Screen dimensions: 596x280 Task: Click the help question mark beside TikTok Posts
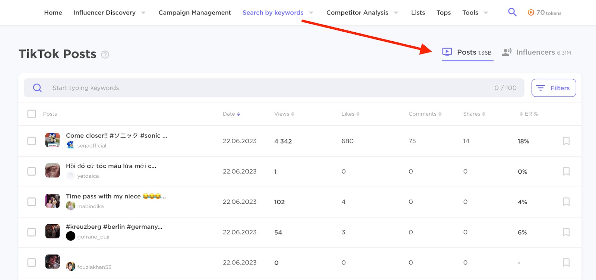click(105, 55)
